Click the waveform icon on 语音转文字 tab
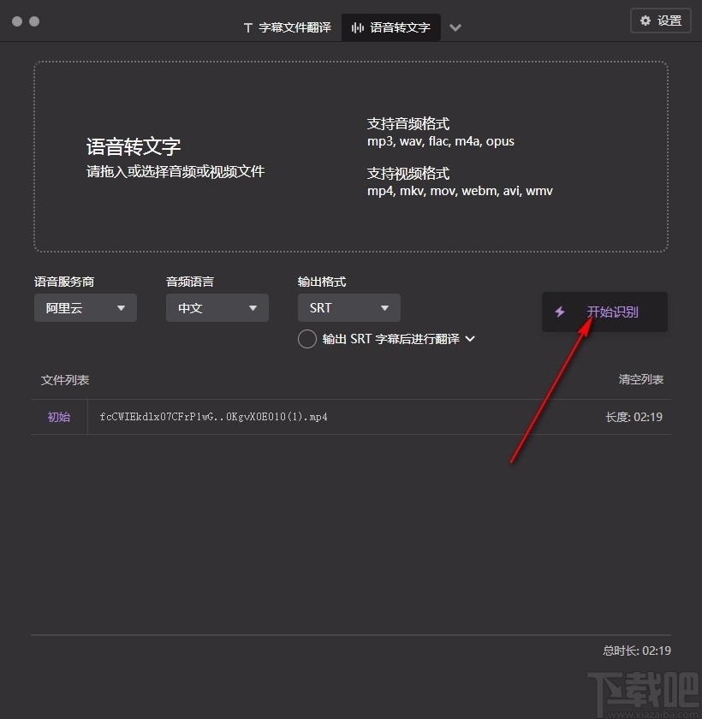Image resolution: width=702 pixels, height=719 pixels. coord(357,27)
